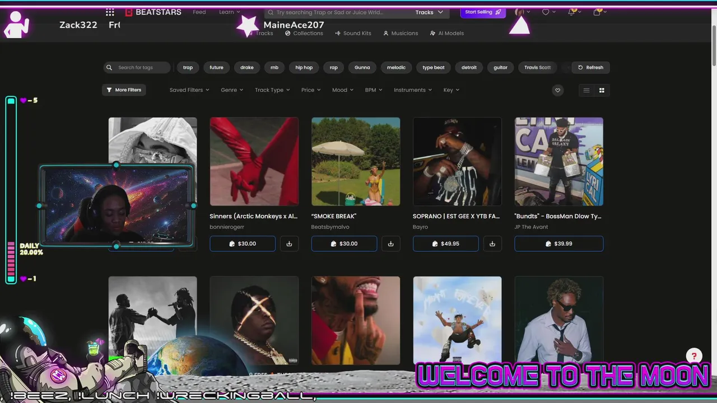Switch to the Collections tab

click(304, 33)
